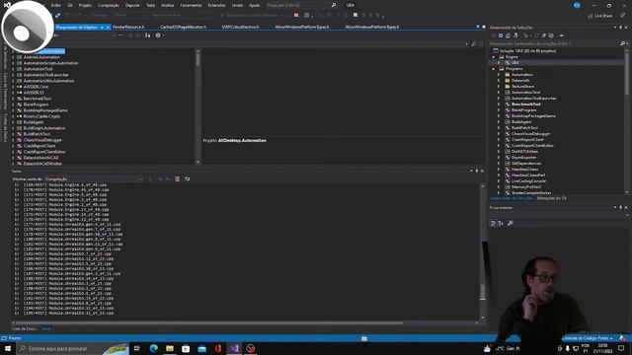Collapse the Engine folder in Solution Explorer
Screen dimensions: 632x355
pos(494,57)
